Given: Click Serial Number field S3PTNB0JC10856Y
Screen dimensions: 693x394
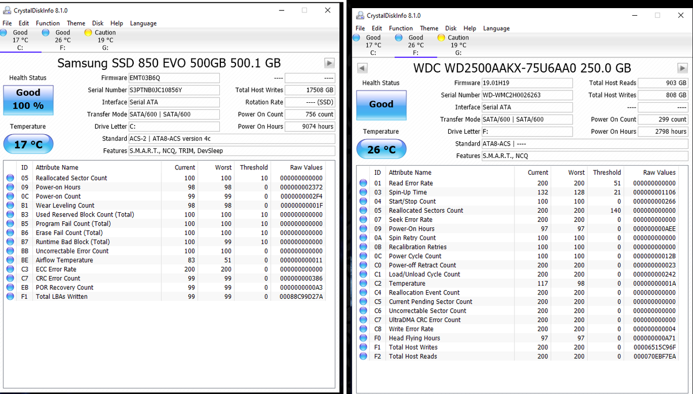Looking at the screenshot, I should pyautogui.click(x=174, y=90).
